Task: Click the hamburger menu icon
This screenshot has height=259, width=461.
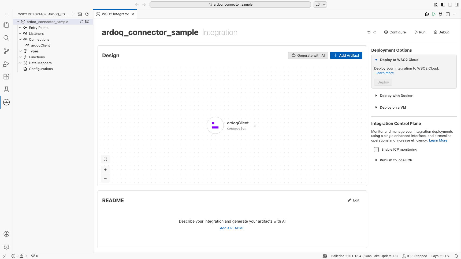Action: tap(6, 14)
